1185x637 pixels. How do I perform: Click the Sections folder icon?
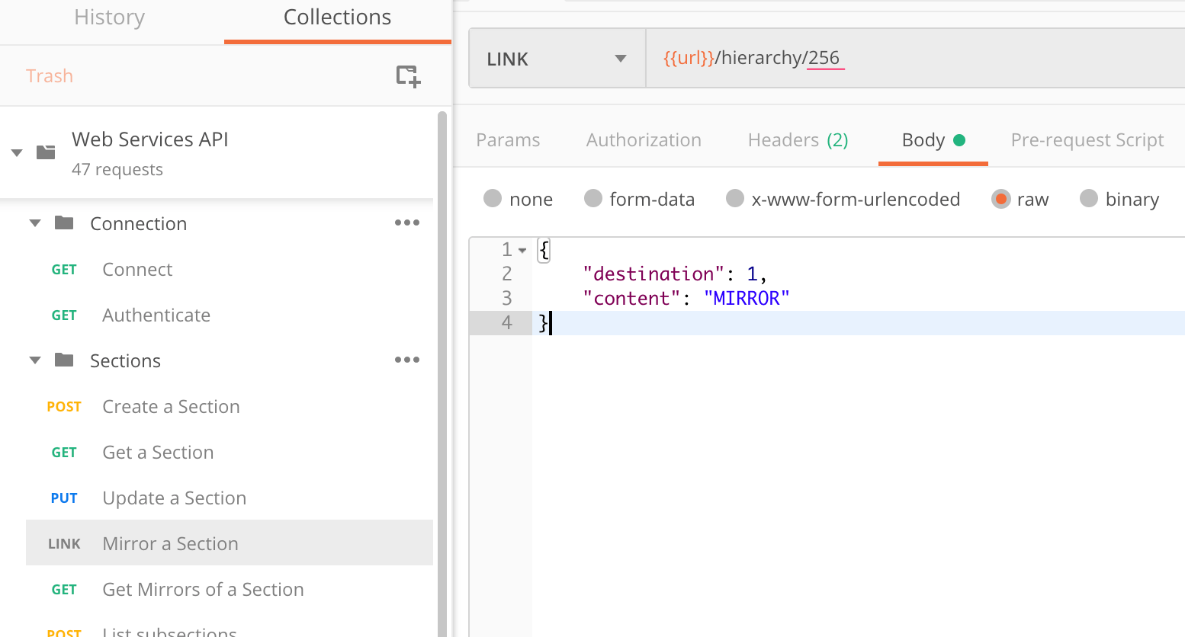tap(65, 360)
